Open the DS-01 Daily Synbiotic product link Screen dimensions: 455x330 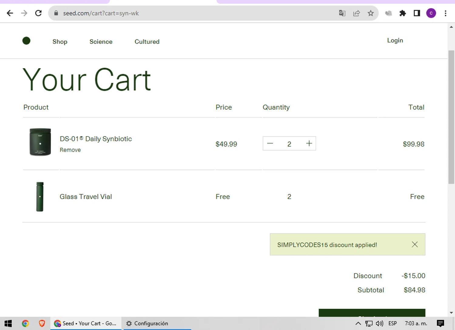[96, 139]
